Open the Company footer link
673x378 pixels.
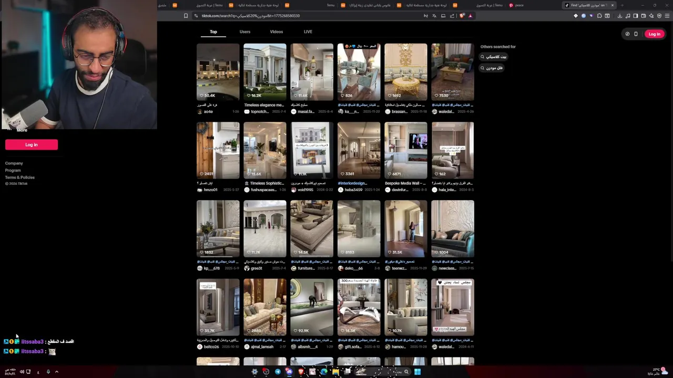[x=14, y=163]
